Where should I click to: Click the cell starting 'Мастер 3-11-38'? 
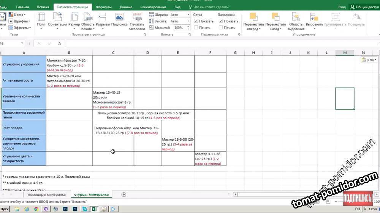pos(211,158)
